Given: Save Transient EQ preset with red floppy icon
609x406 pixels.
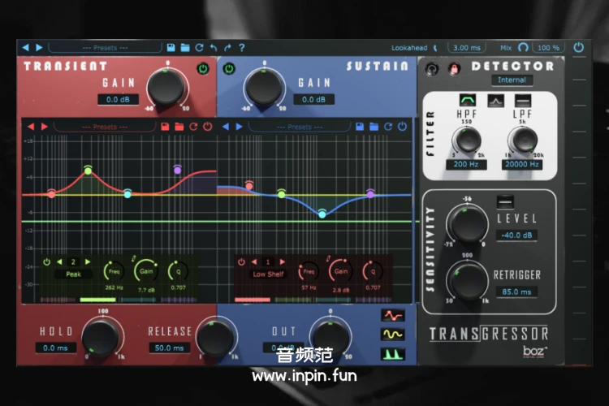Looking at the screenshot, I should 165,127.
